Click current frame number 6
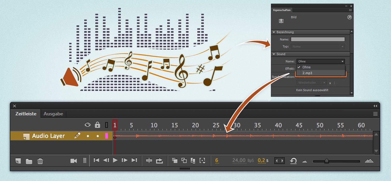Image resolution: width=391 pixels, height=181 pixels. point(217,161)
